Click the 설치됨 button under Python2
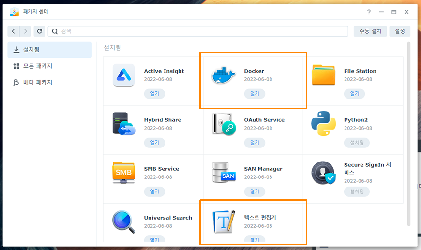Viewport: 421px width, 250px height. coord(357,143)
